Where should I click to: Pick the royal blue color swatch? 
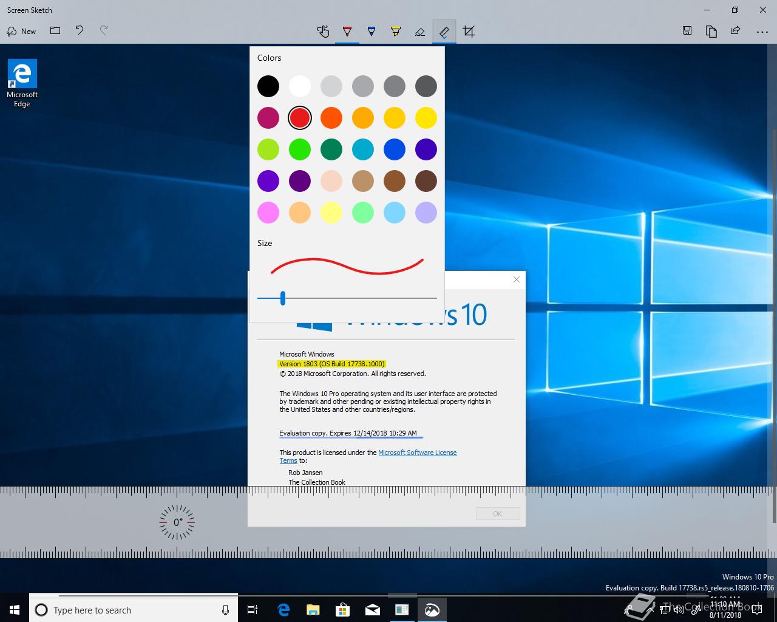pos(395,149)
